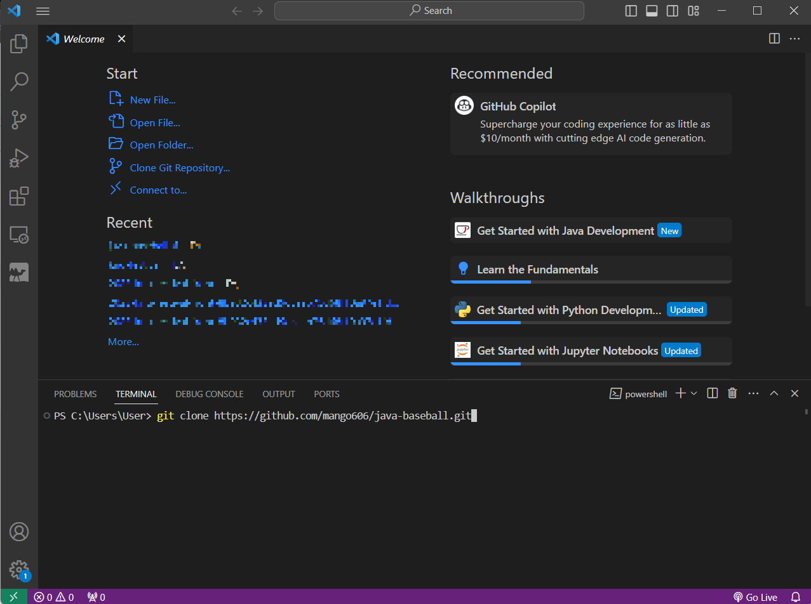Image resolution: width=811 pixels, height=604 pixels.
Task: Click the terminal command line text
Action: [314, 416]
